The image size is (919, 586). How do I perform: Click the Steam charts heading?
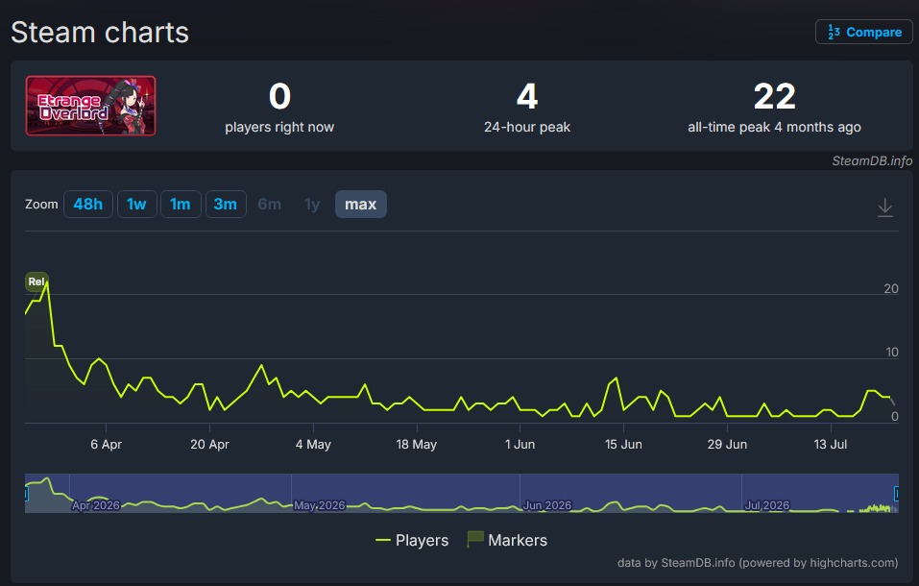100,33
